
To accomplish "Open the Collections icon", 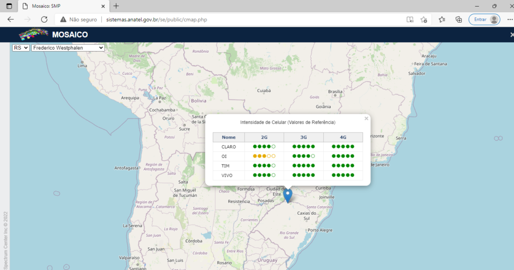I will pos(459,20).
